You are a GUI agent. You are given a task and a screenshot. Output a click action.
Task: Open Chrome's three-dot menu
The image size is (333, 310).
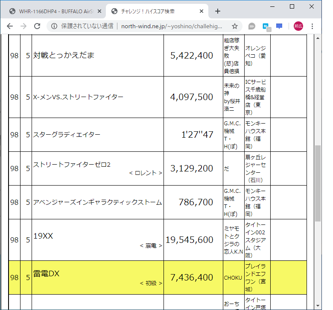tap(312, 26)
